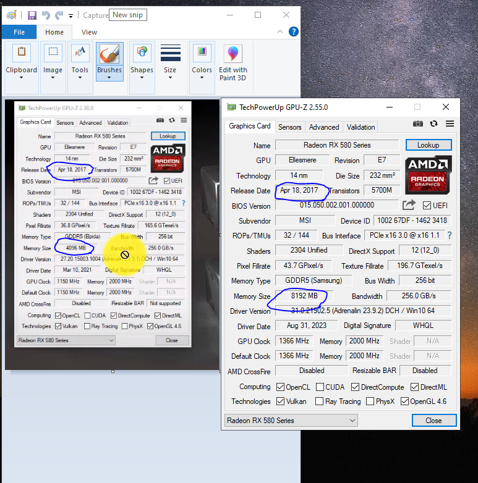Click the BIOS Version field in GPU-Z 2.55.0
Screen dimensions: 478x483
pyautogui.click(x=337, y=205)
